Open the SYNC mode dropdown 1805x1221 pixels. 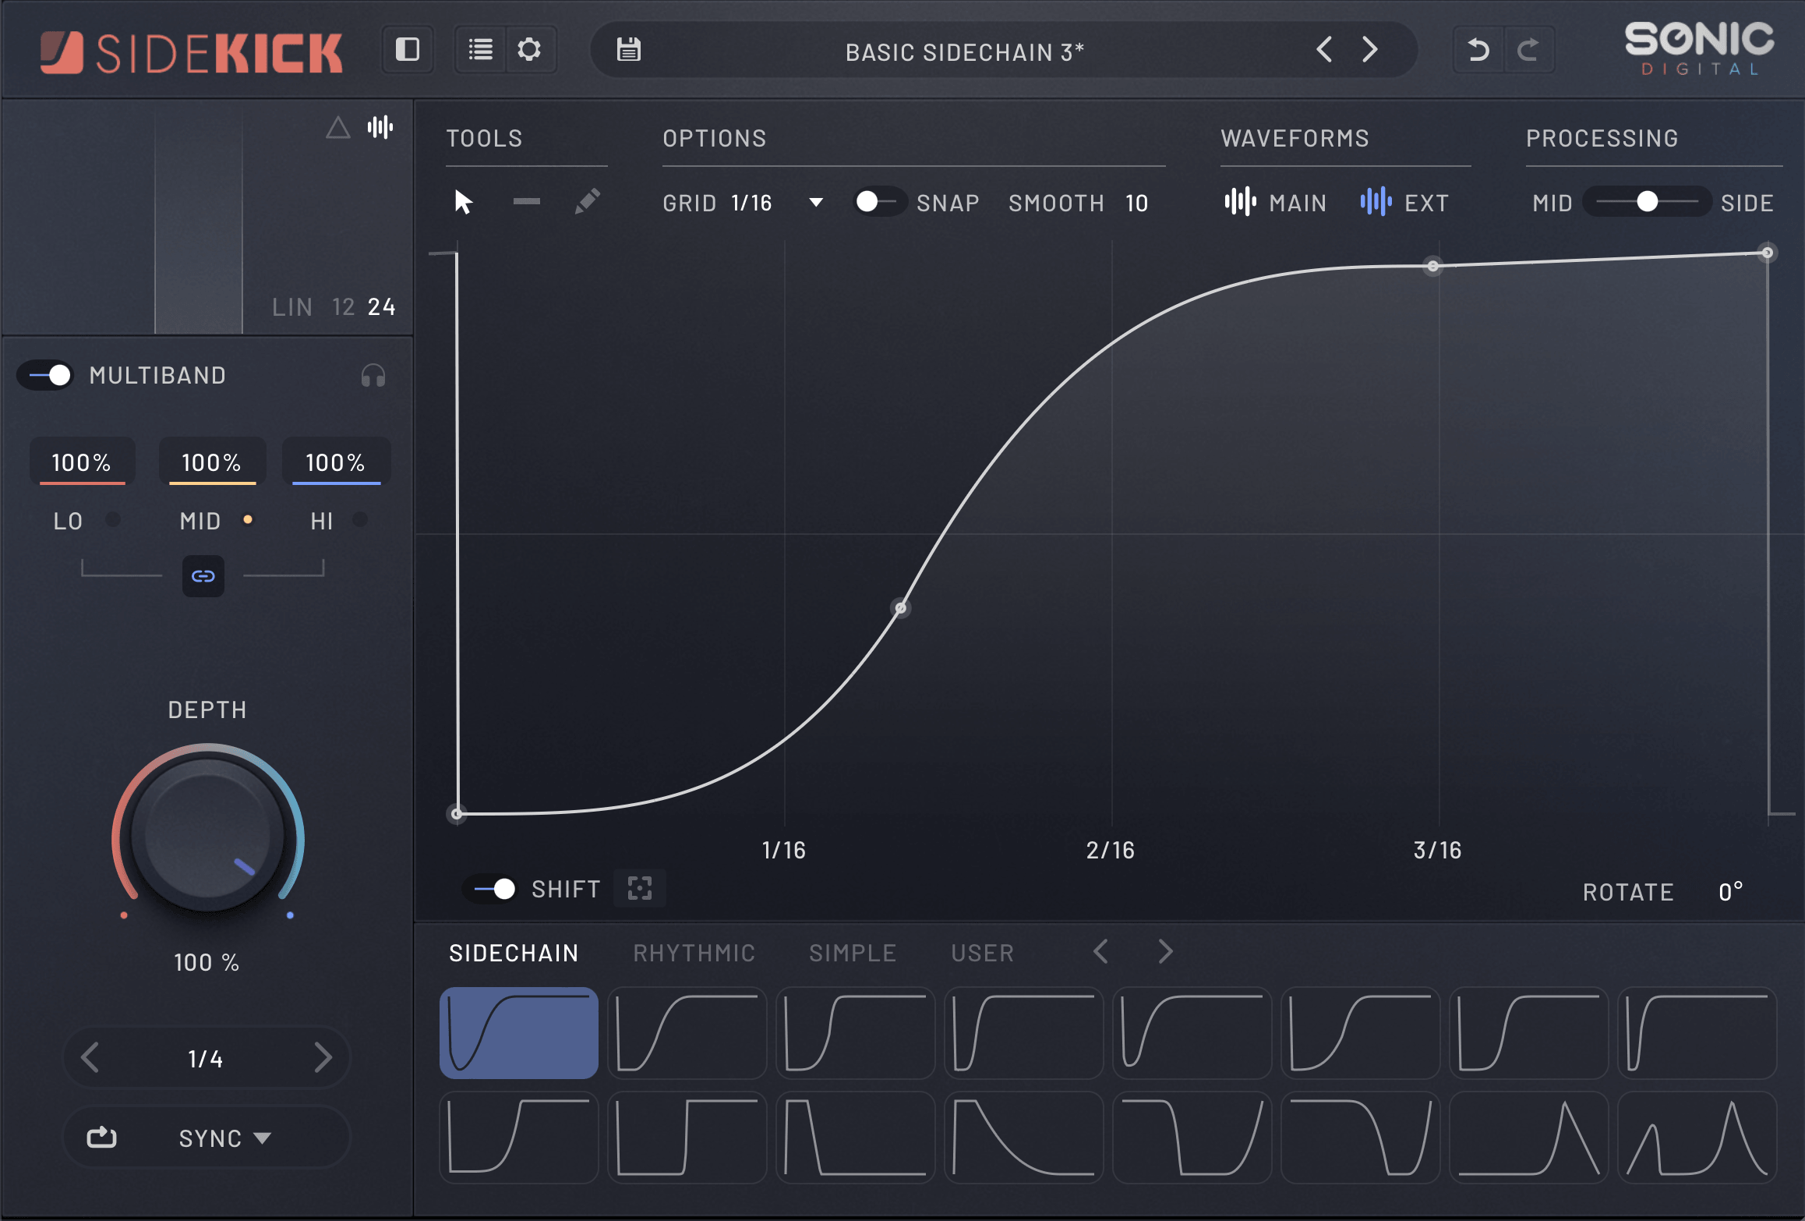click(x=225, y=1138)
